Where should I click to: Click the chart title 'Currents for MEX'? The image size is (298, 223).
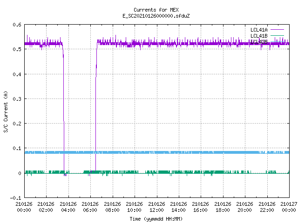click(x=156, y=10)
